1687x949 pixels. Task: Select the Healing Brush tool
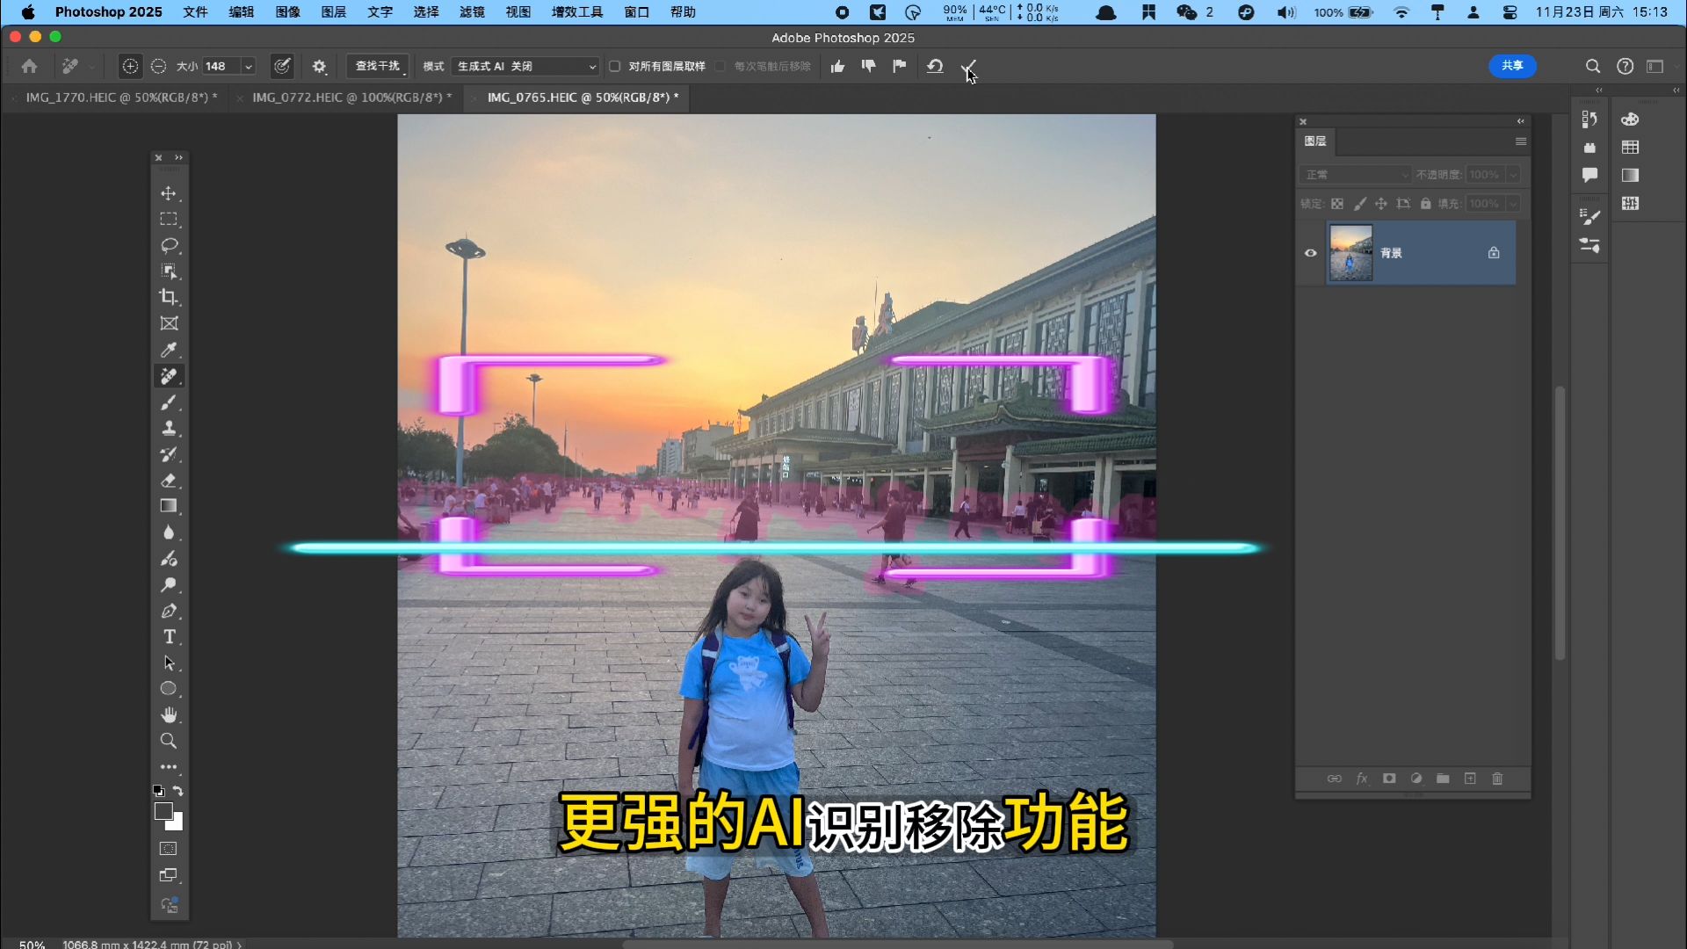[168, 375]
